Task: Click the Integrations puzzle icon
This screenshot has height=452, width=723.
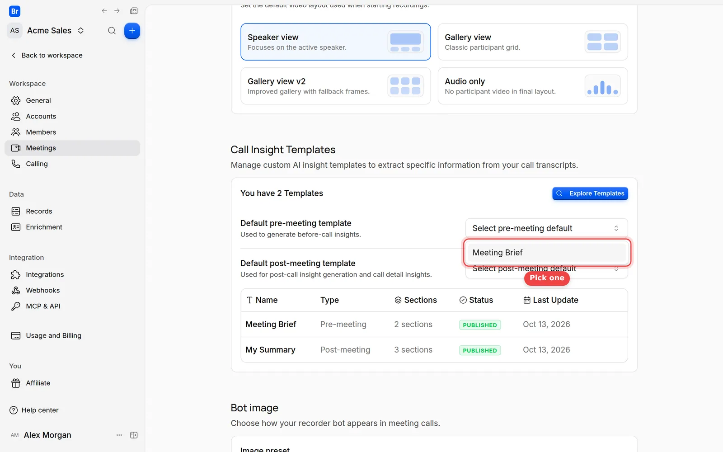Action: (16, 274)
